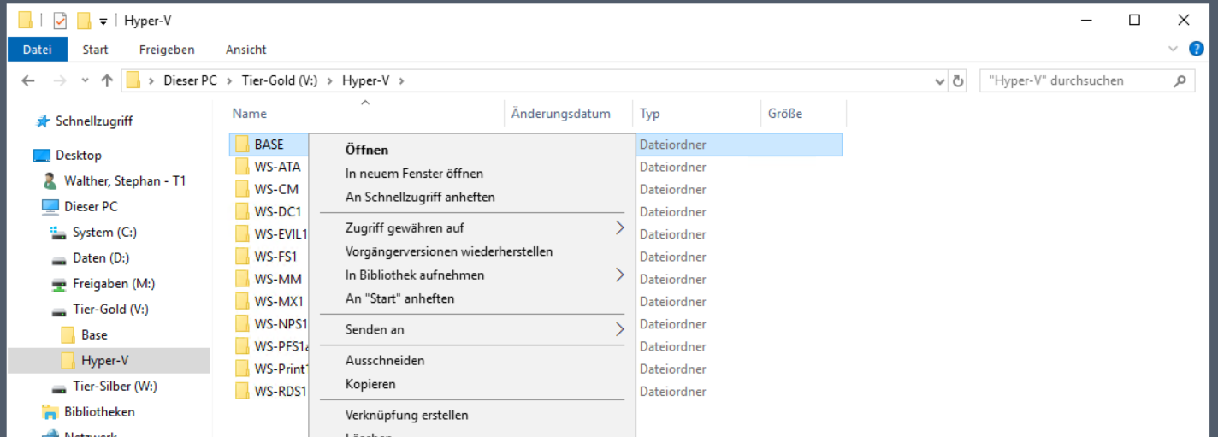Open the Freigaben (M:) network drive
The image size is (1218, 437).
(x=114, y=283)
